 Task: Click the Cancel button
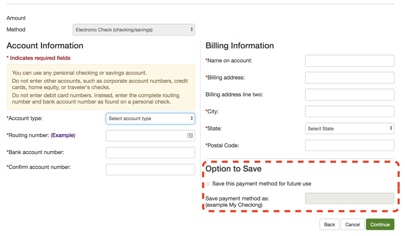(x=353, y=225)
